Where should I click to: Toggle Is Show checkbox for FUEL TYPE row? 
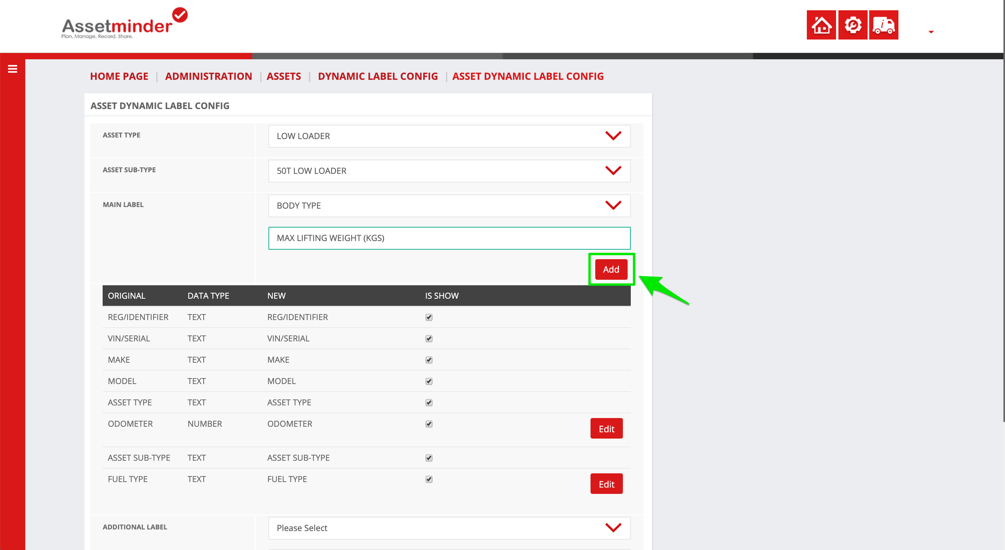429,479
